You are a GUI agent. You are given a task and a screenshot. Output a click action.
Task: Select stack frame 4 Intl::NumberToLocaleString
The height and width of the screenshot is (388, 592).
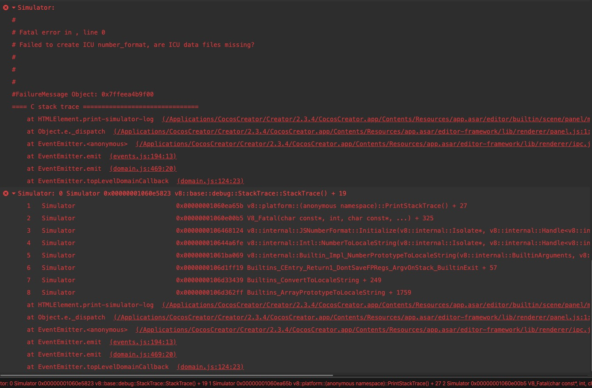(x=309, y=243)
